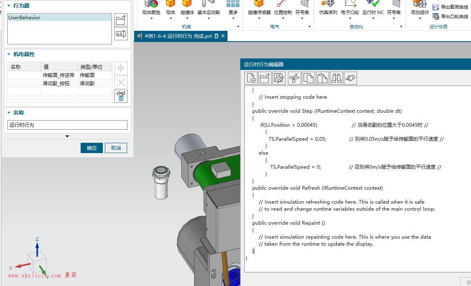Click New file icon in behavior editor
The width and height of the screenshot is (471, 286).
pos(251,79)
